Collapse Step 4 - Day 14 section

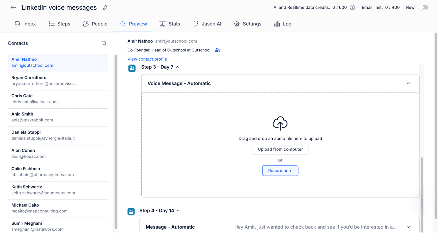(178, 211)
